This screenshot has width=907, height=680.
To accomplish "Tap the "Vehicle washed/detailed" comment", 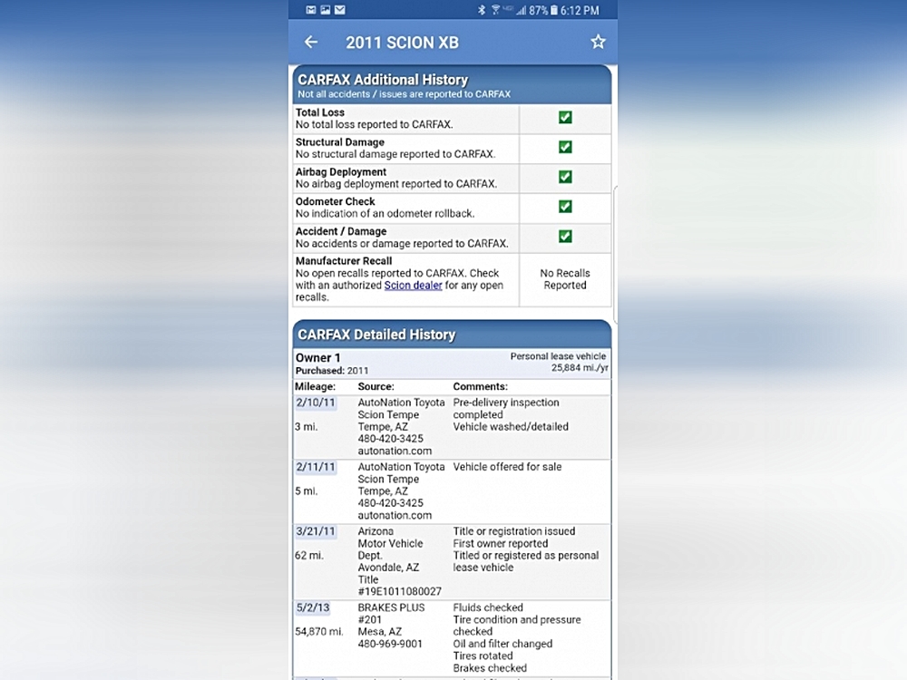I will coord(511,427).
